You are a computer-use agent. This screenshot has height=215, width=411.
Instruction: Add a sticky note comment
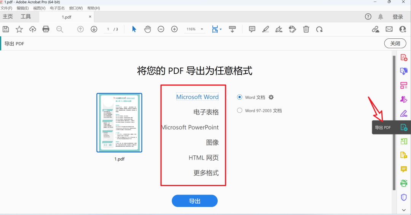(252, 29)
